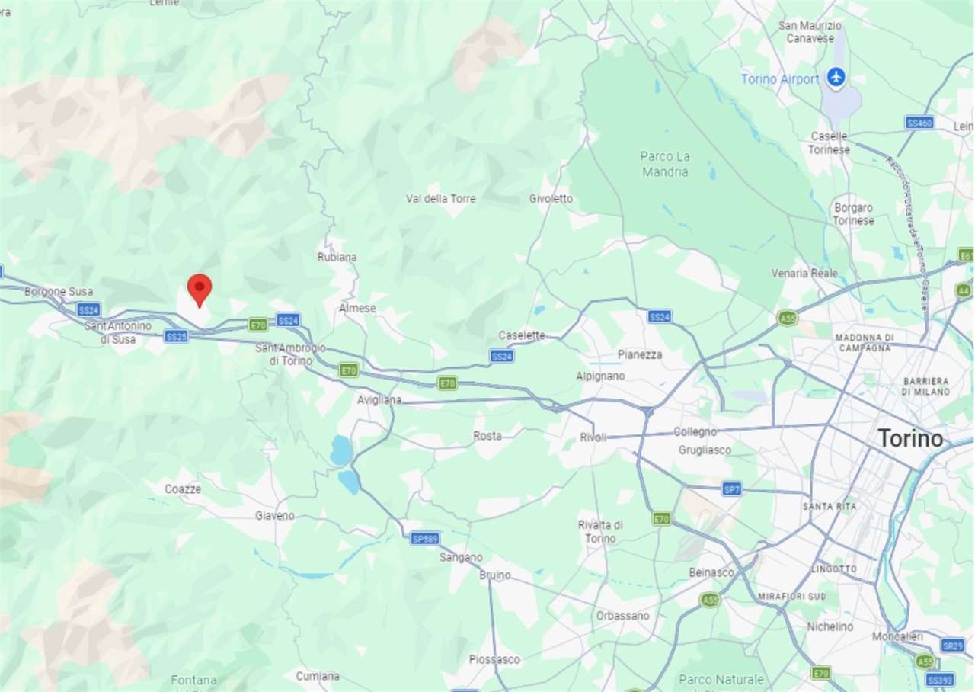The width and height of the screenshot is (975, 692).
Task: Click the SP7 road shield
Action: tap(732, 489)
